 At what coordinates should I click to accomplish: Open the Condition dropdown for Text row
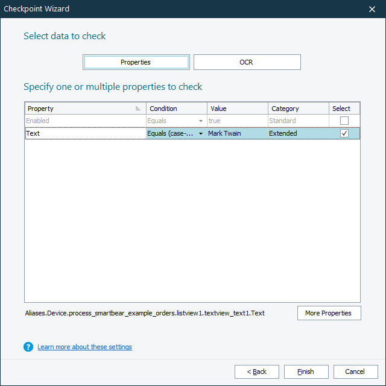coord(201,133)
